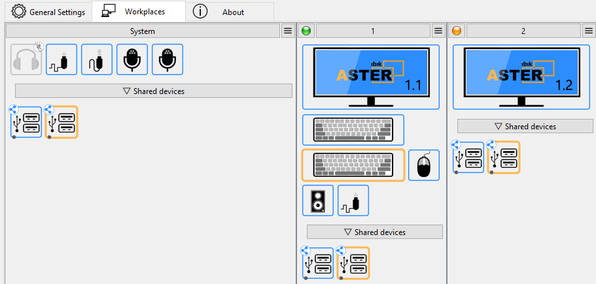596x284 pixels.
Task: Select the blue-bordered keyboard in workplace 1
Action: (x=353, y=130)
